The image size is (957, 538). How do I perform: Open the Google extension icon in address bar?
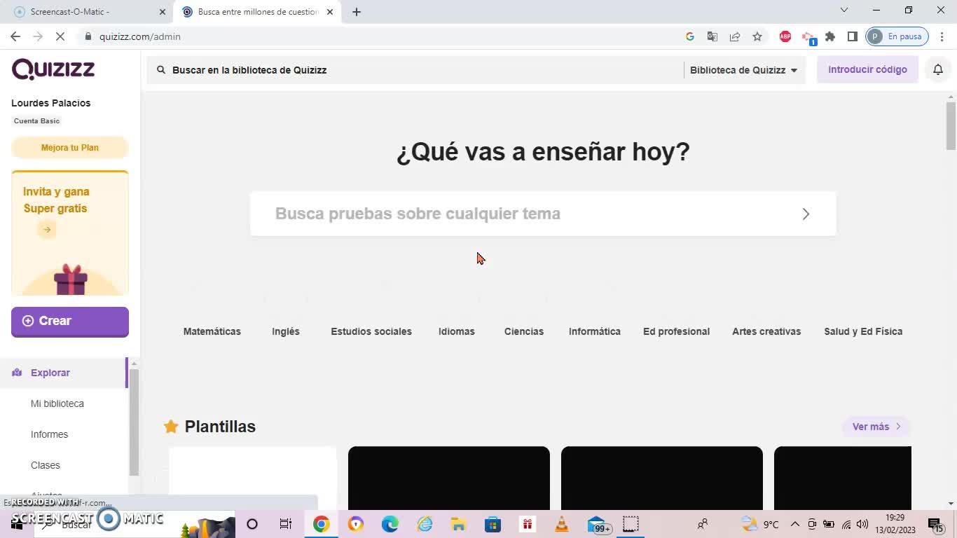point(690,36)
